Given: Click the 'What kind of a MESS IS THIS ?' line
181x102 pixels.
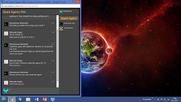Looking at the screenshot, I should (x=22, y=37).
